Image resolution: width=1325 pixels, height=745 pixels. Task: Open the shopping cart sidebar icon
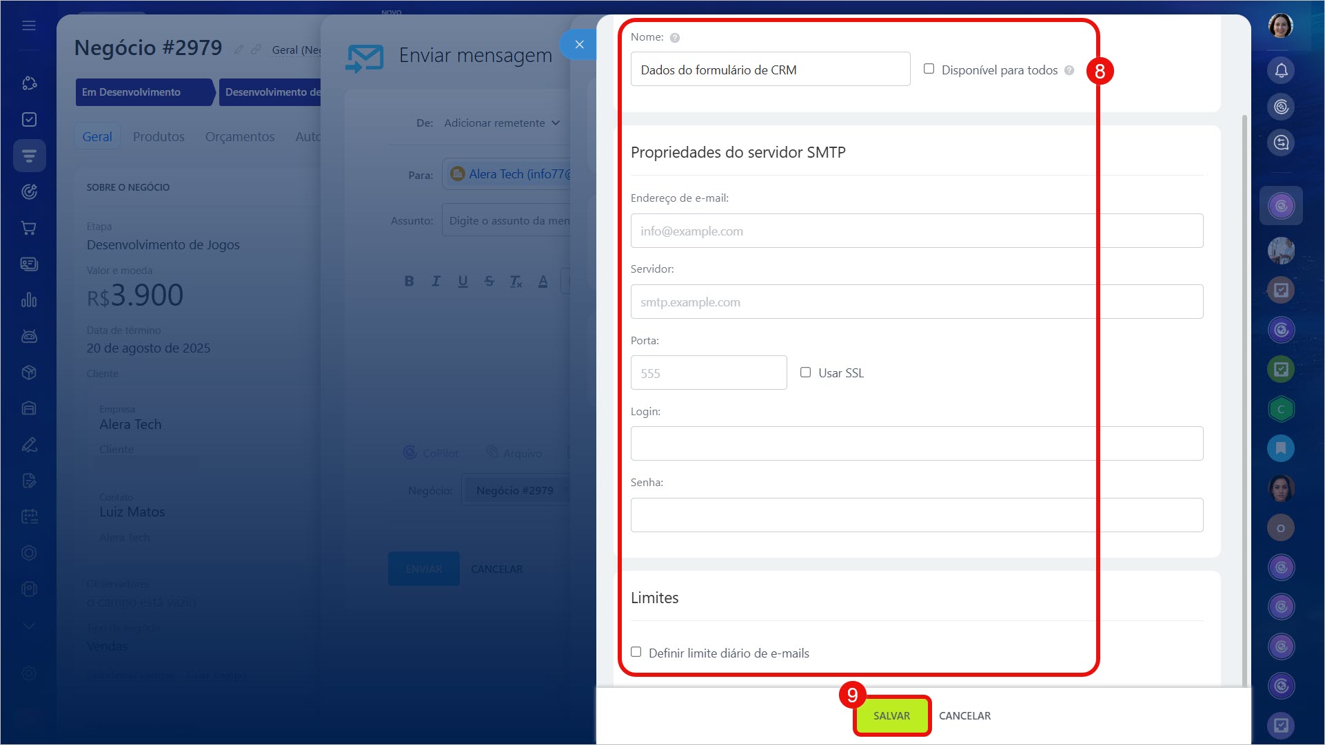pos(29,228)
